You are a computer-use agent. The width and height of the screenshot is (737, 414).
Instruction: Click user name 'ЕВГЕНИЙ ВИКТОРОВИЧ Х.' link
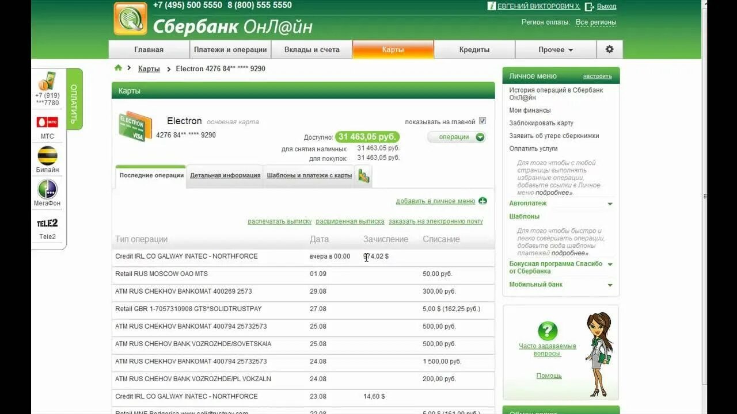pyautogui.click(x=539, y=6)
